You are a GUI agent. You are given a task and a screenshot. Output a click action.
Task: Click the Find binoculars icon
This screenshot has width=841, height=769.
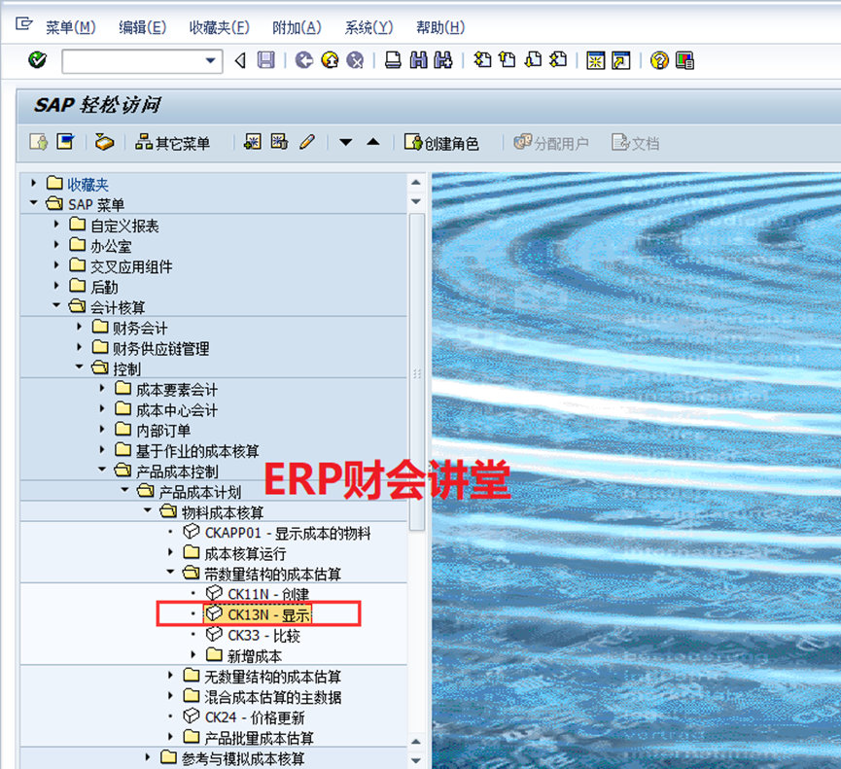418,60
